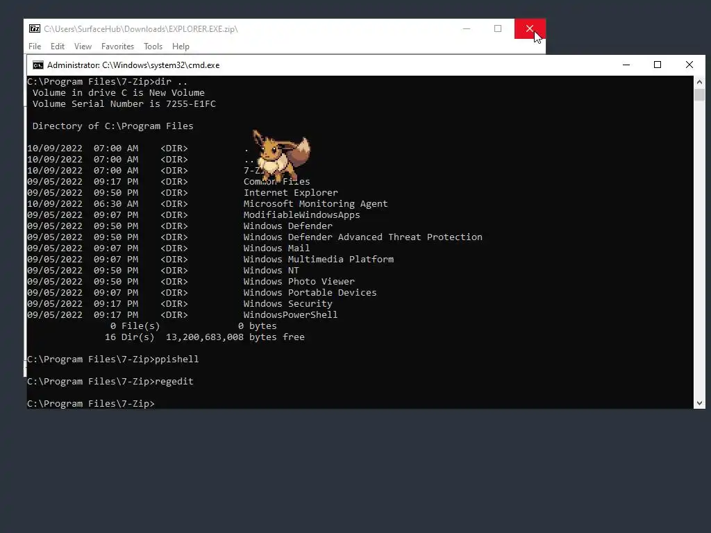Click 'Windows Defender Advanced Threat Protection' entry
Viewport: 711px width, 533px height.
[362, 237]
